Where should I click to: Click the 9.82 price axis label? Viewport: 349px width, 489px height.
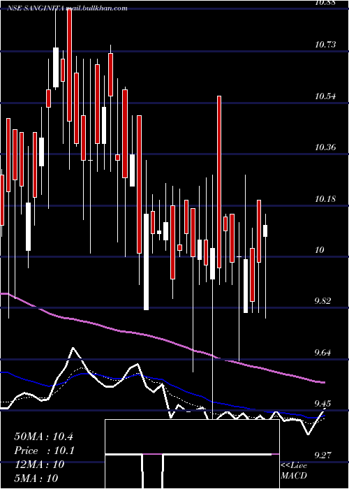[322, 301]
